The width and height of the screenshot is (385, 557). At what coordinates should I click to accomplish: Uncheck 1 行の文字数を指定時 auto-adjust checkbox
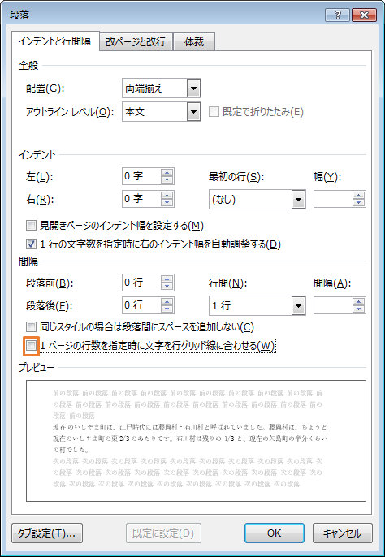[x=32, y=244]
